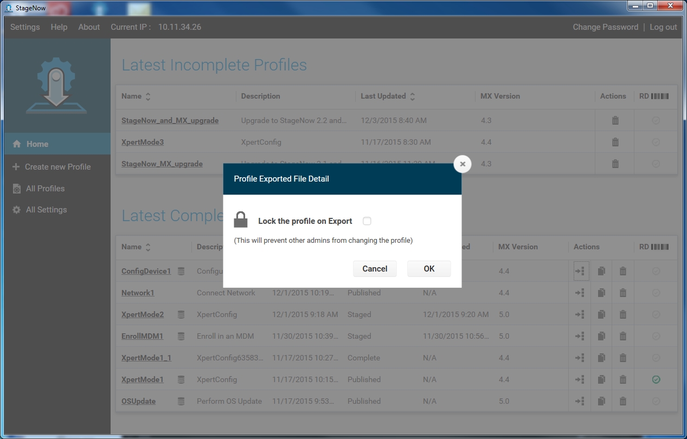
Task: Copy the XpertMode2 profile using copy icon
Action: pyautogui.click(x=601, y=314)
